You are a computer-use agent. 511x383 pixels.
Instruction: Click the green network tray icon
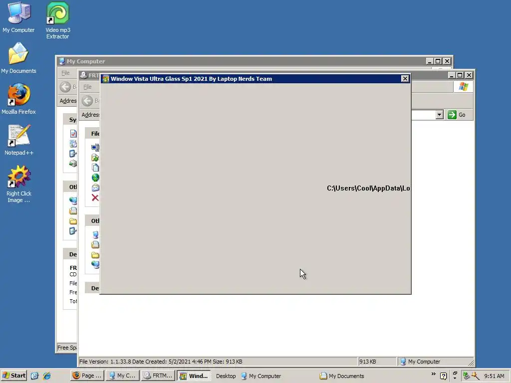click(466, 376)
